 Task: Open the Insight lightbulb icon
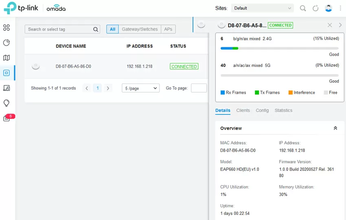pyautogui.click(x=7, y=103)
